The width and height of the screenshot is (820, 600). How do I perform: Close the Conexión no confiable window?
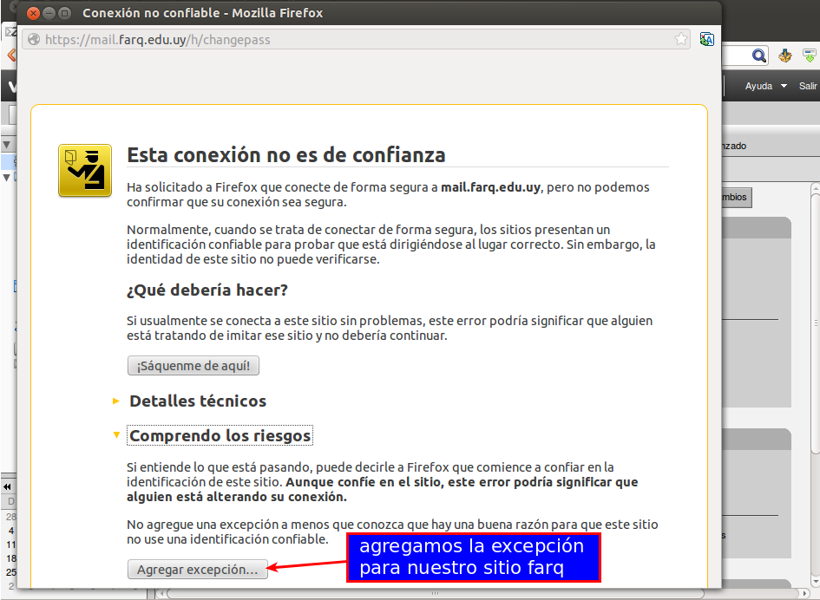(33, 13)
